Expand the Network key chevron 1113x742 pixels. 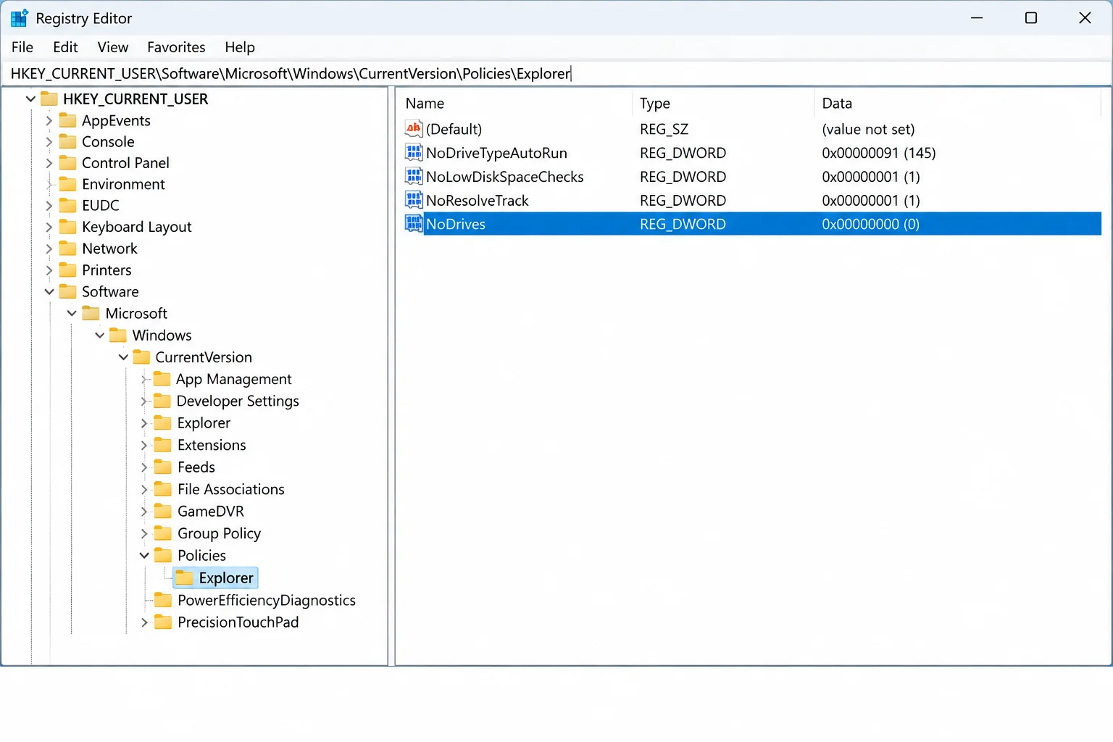point(49,249)
